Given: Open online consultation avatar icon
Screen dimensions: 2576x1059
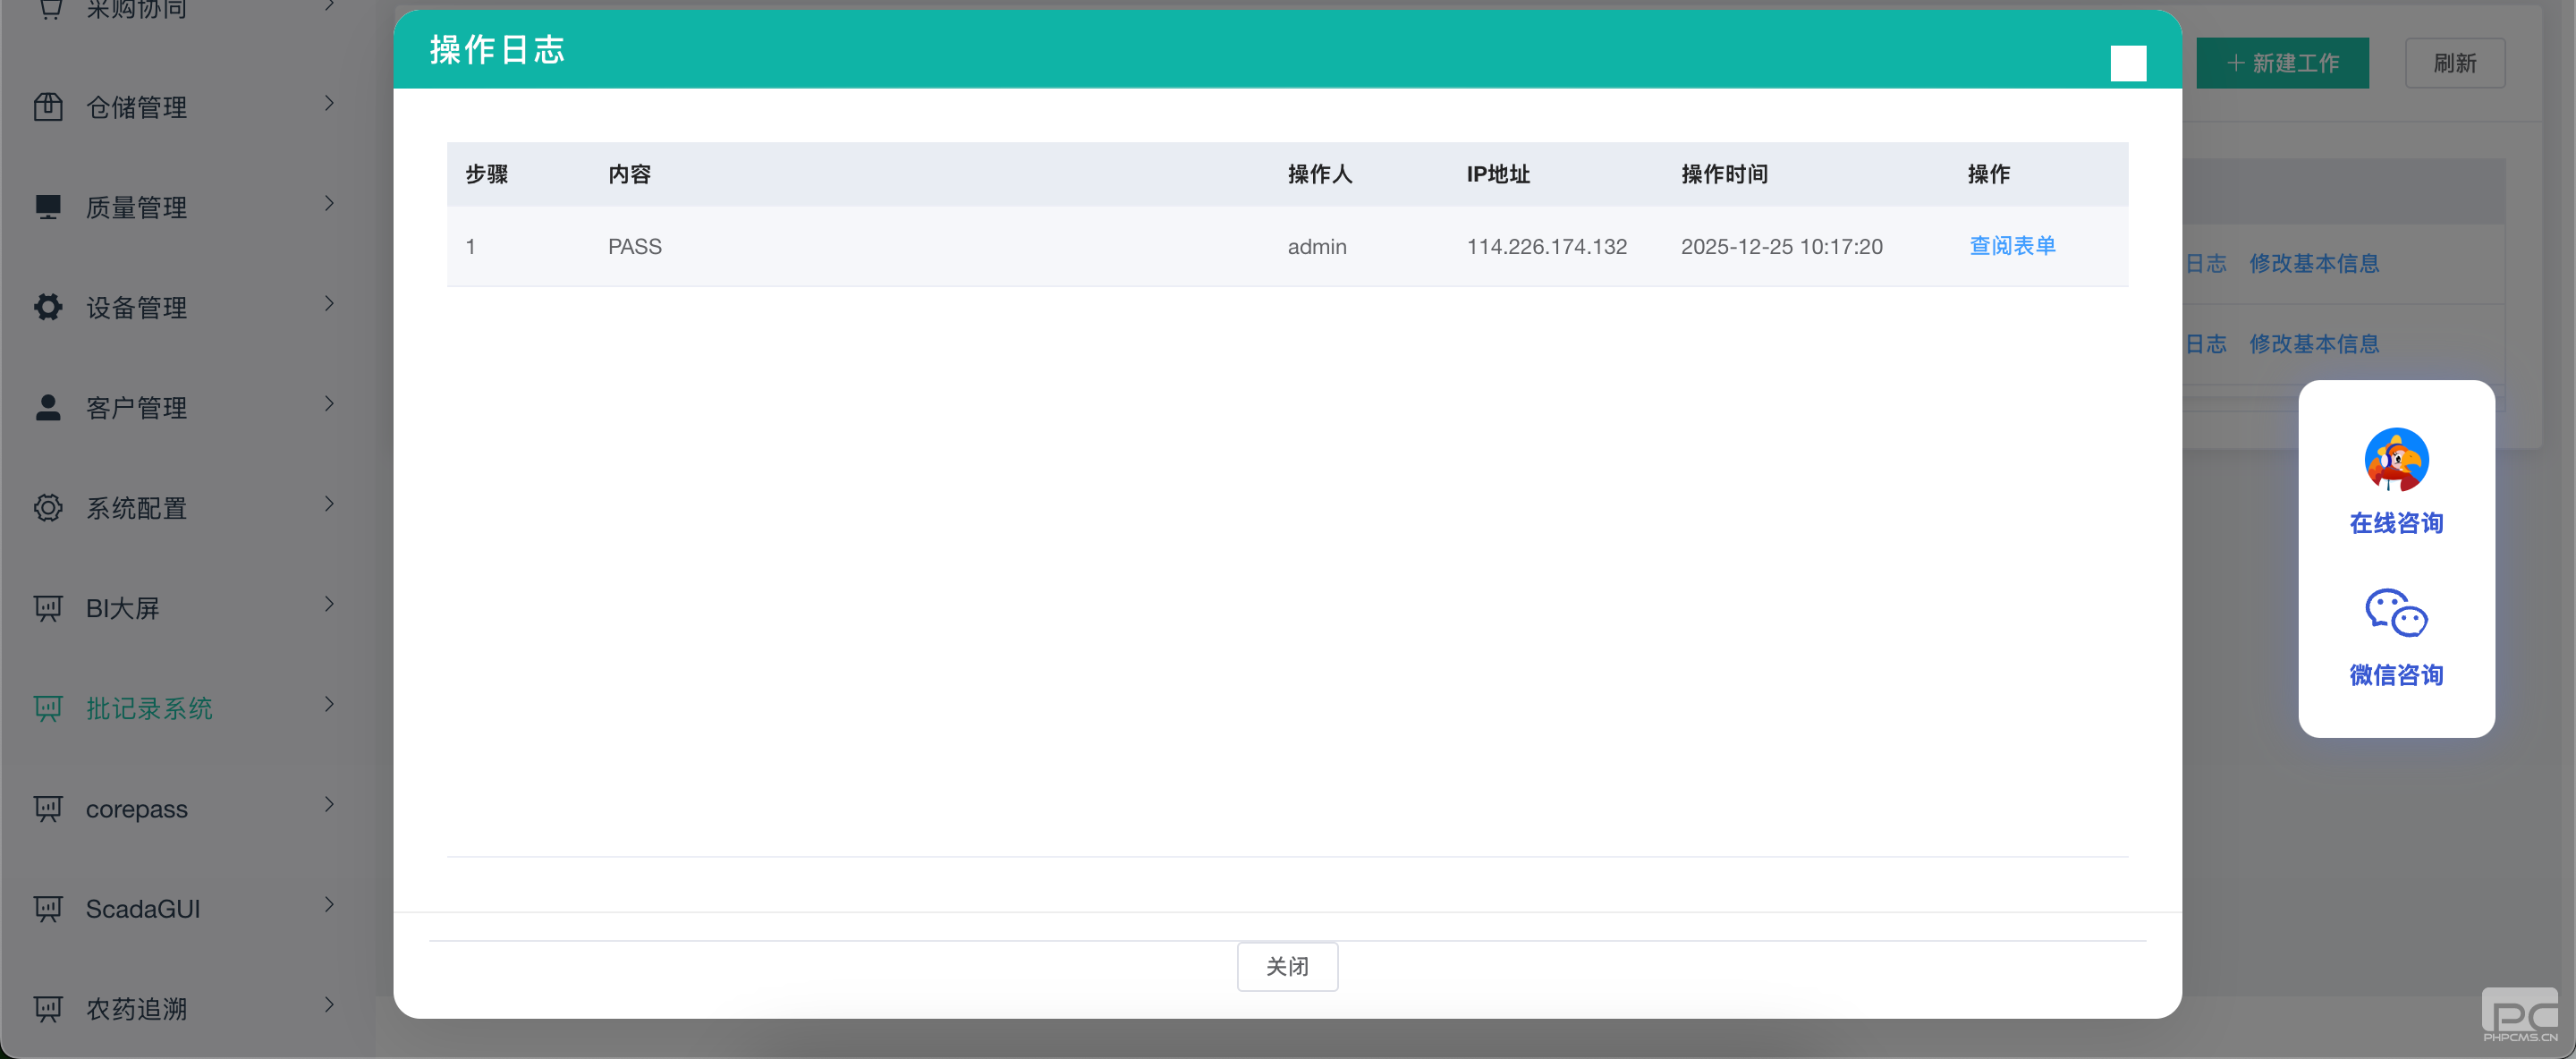Looking at the screenshot, I should pyautogui.click(x=2396, y=460).
